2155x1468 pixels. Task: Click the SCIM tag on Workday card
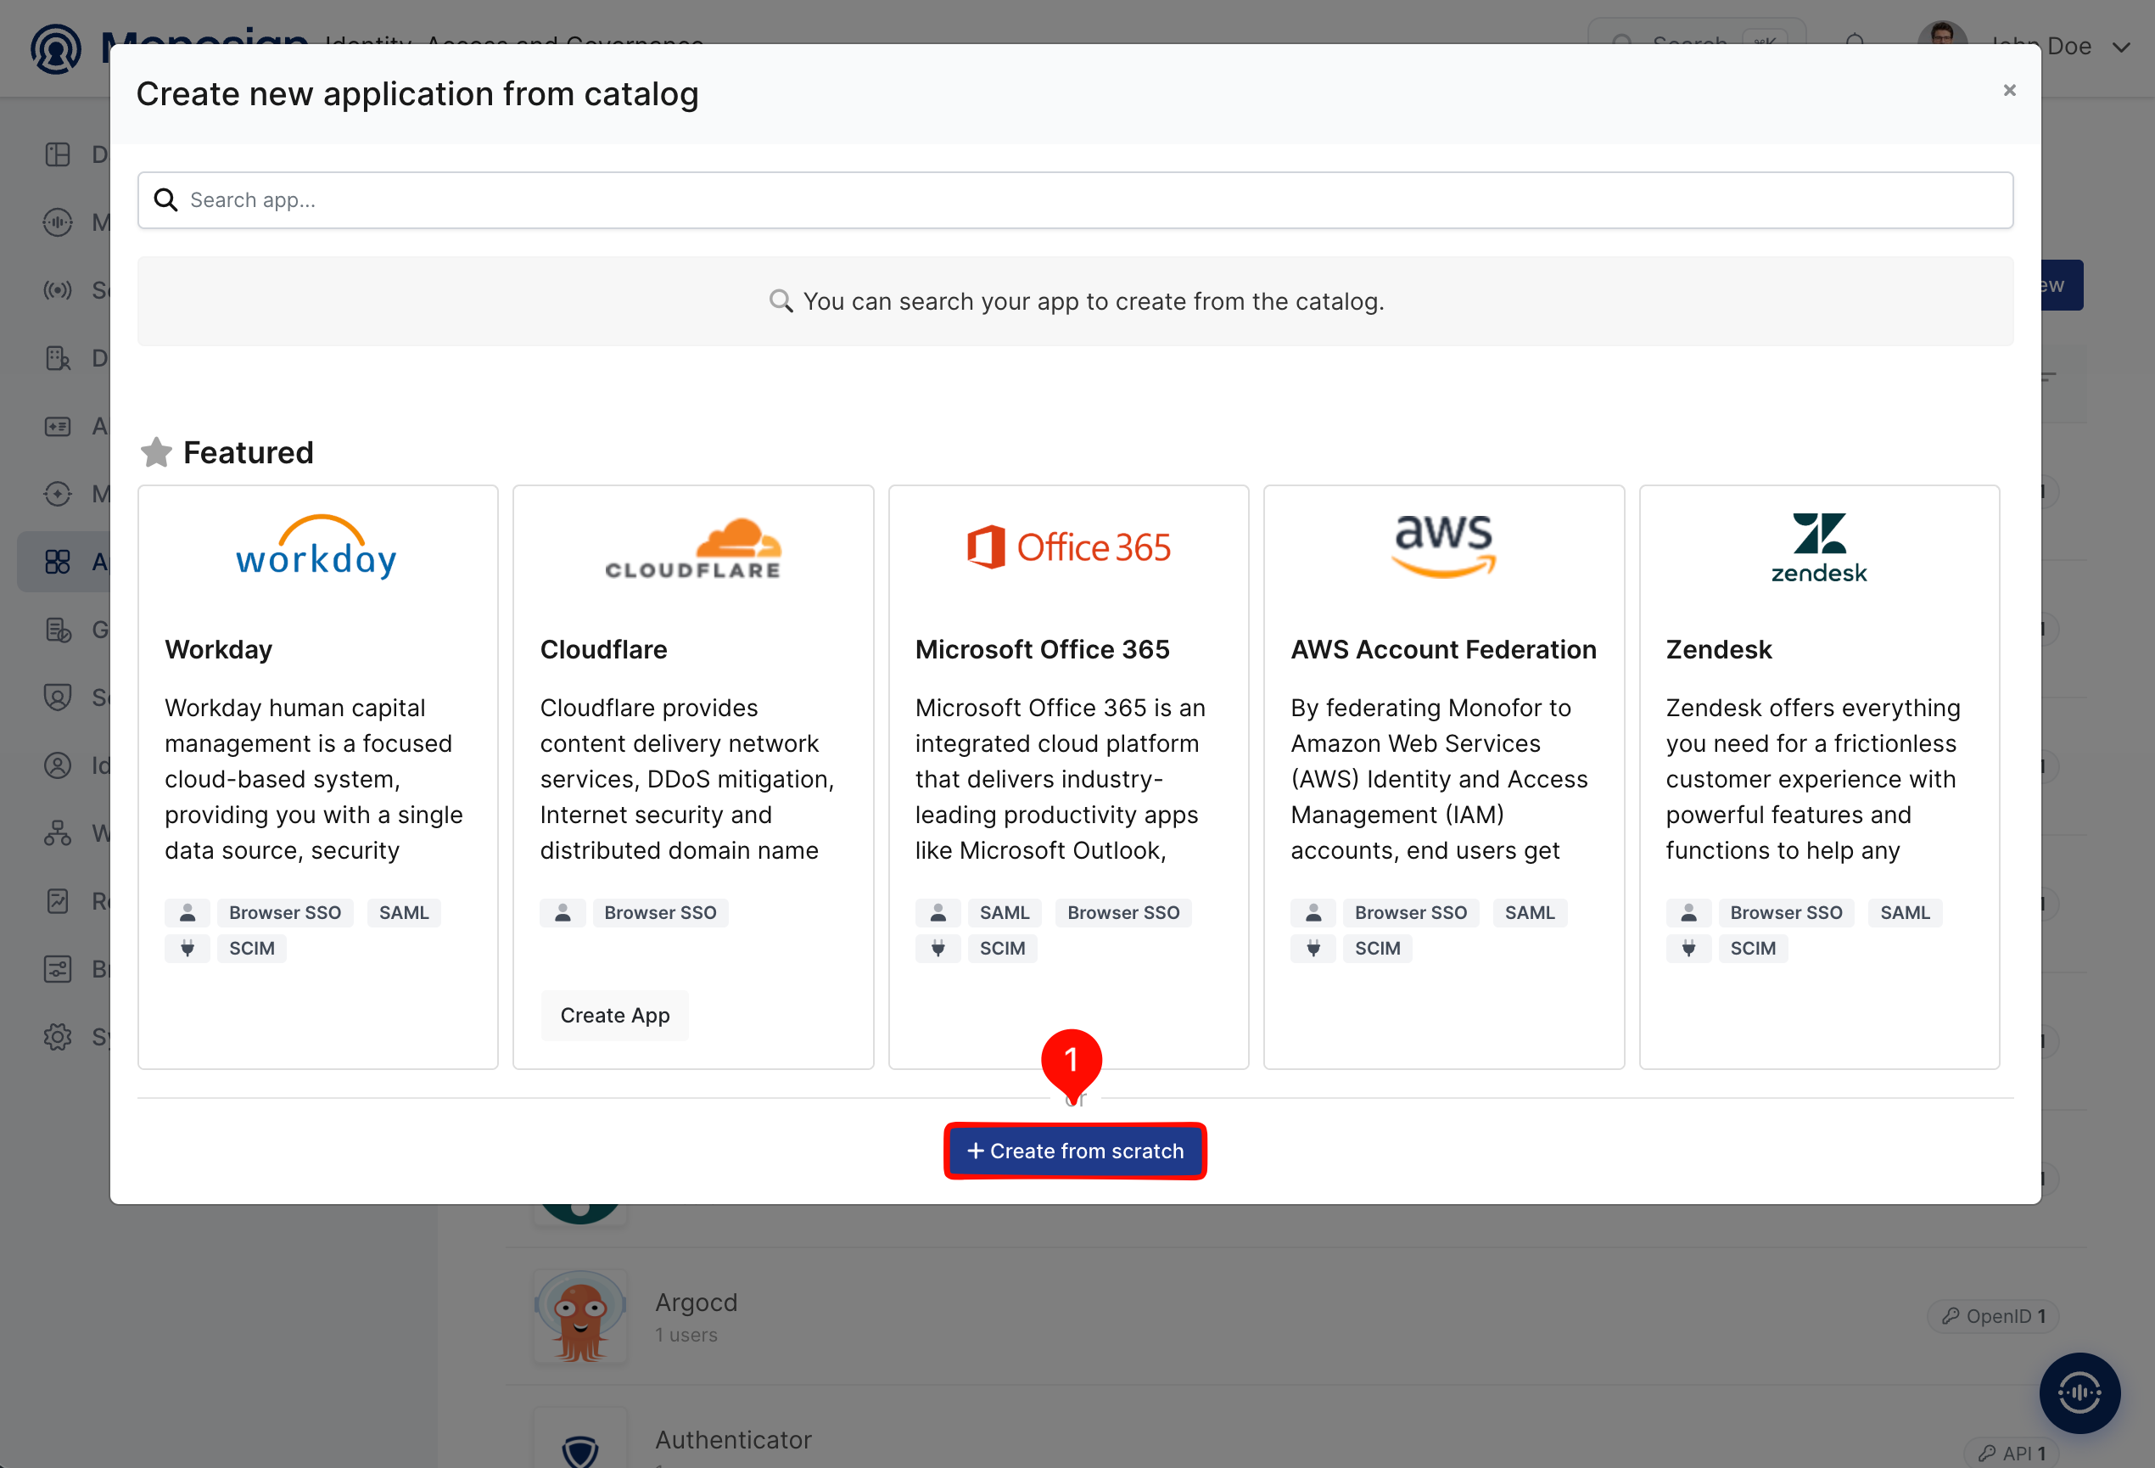pos(251,948)
